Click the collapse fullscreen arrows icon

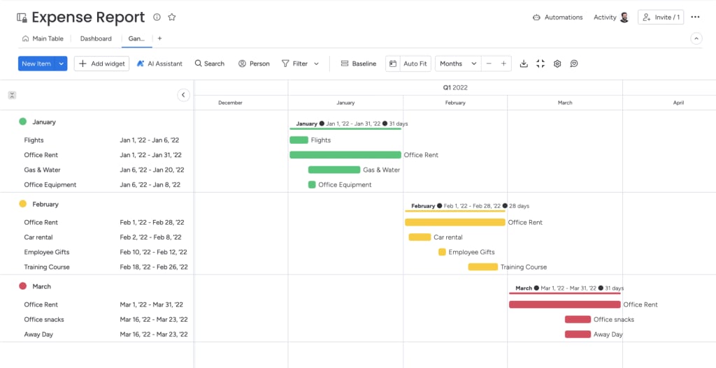pyautogui.click(x=540, y=64)
